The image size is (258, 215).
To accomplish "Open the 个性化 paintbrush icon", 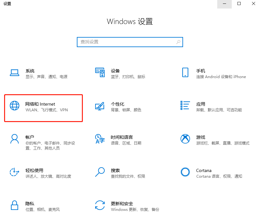I will click(100, 106).
